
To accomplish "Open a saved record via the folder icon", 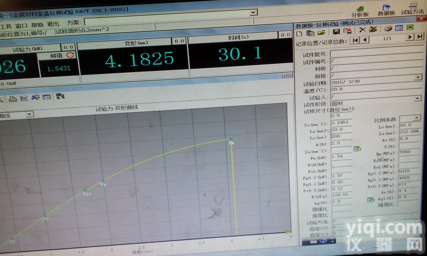I will pos(321,33).
